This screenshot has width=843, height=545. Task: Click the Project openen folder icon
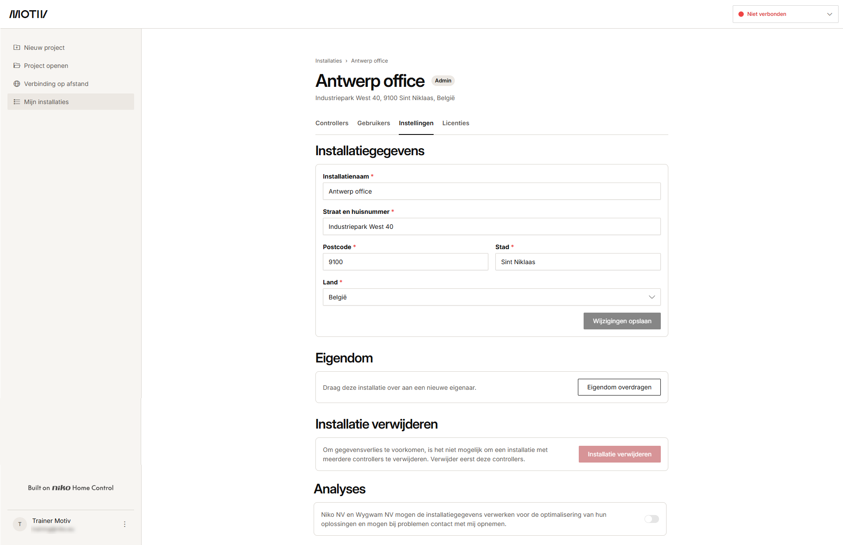[x=17, y=65]
